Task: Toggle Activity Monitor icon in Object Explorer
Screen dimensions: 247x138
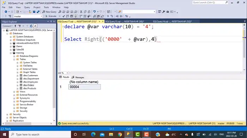Action: tap(35, 26)
